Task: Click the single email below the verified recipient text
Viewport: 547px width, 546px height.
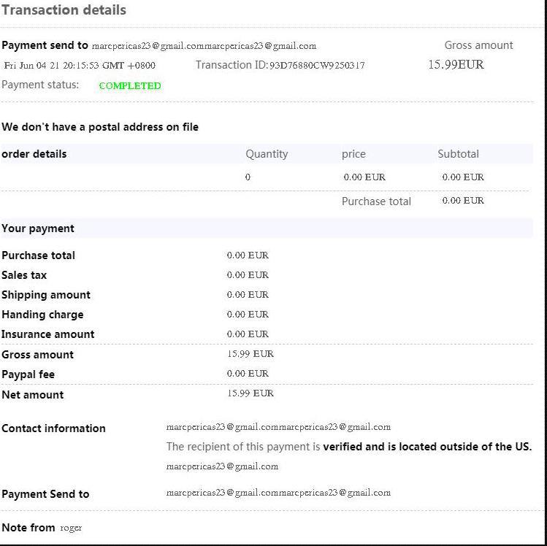Action: 222,466
